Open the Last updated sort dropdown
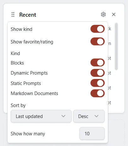128x146 pixels. [41, 116]
